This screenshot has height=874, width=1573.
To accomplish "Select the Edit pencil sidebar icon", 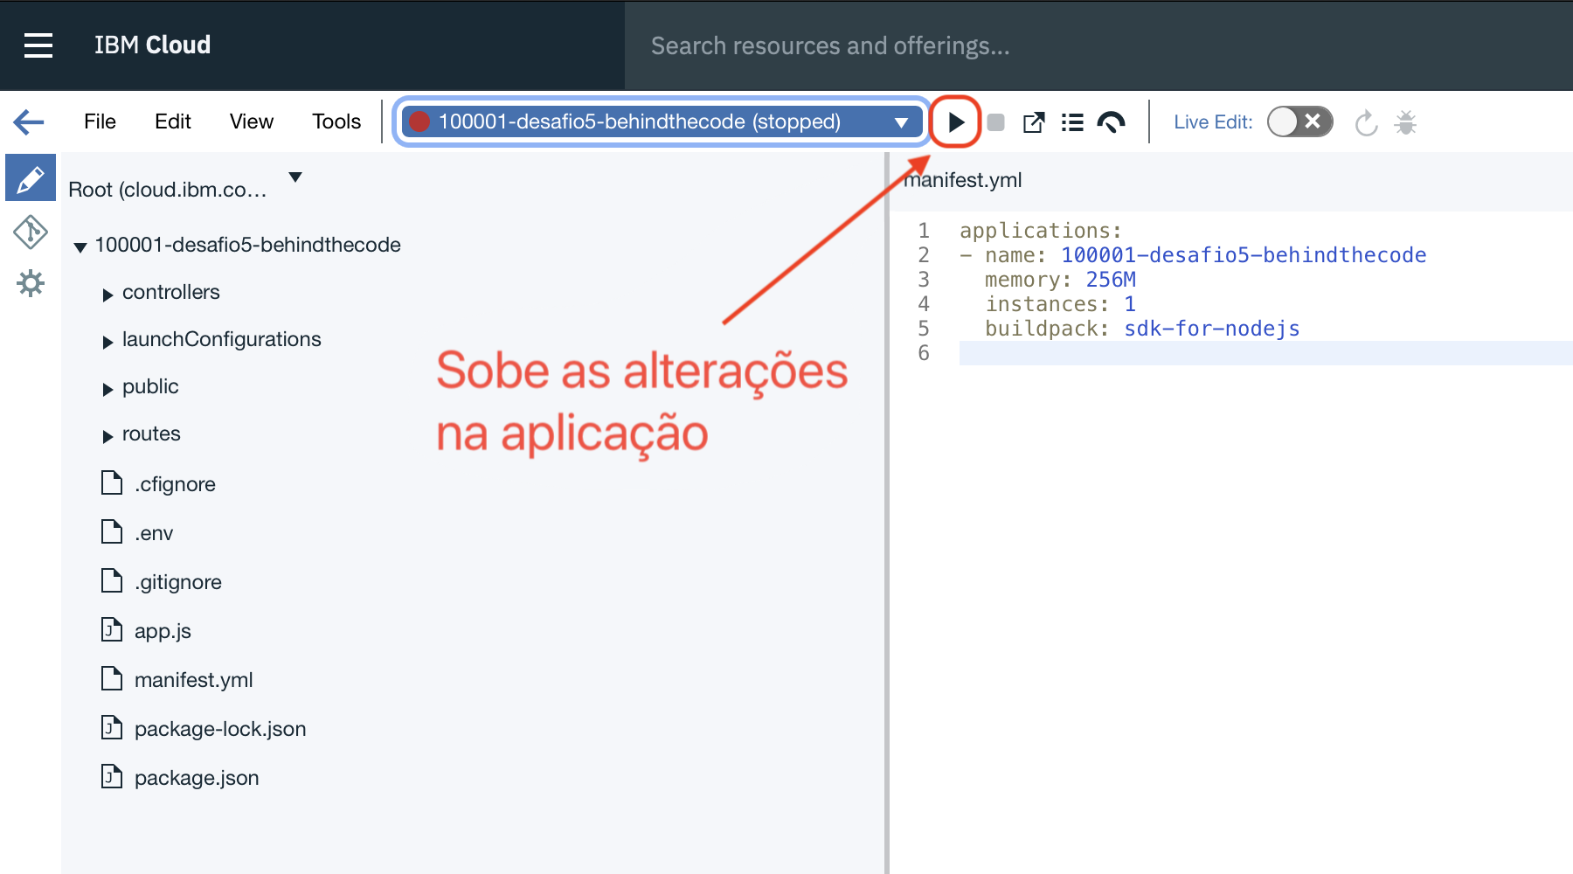I will 31,178.
